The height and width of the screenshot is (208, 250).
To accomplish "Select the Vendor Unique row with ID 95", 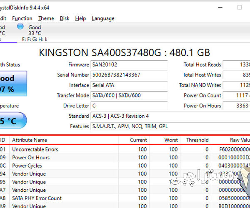I will click(125, 182).
